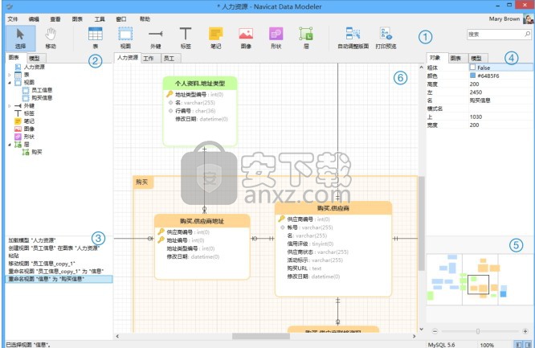Click the magnifier icon in search box
The image size is (535, 348).
click(527, 34)
